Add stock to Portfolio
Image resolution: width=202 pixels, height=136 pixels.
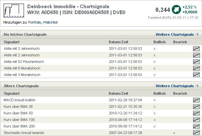point(35,22)
